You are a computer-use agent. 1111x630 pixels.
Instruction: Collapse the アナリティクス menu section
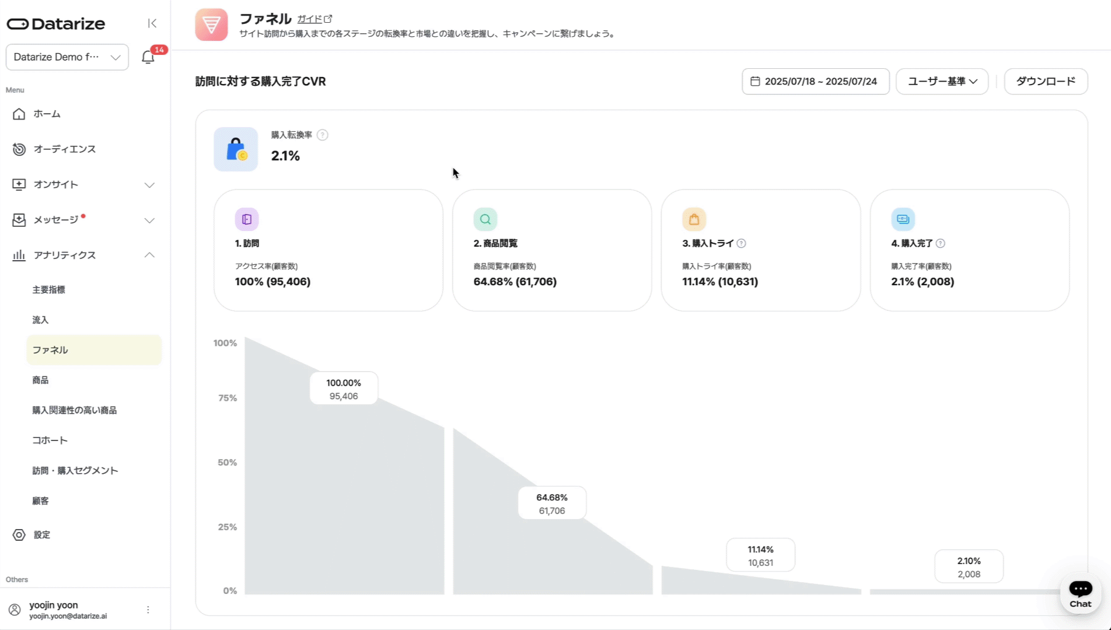tap(149, 255)
